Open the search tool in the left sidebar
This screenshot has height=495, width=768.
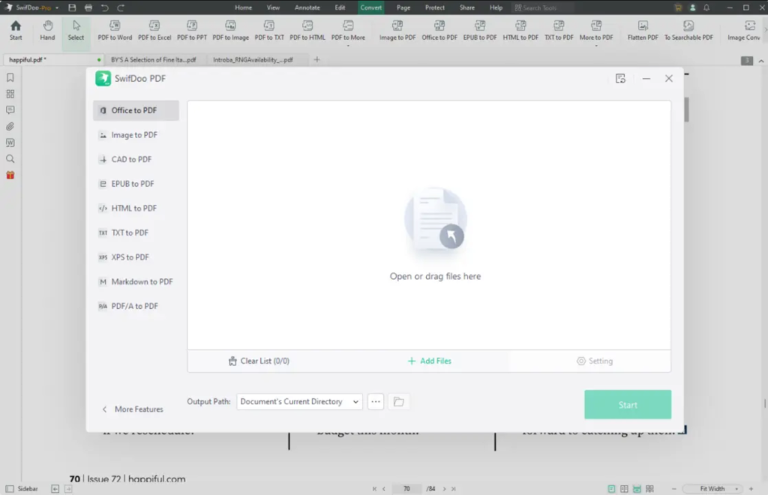tap(10, 158)
